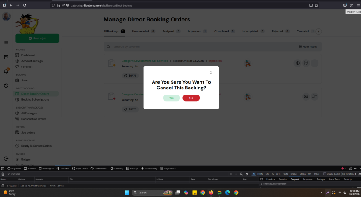Click the red No button
361x197 pixels.
click(x=191, y=98)
